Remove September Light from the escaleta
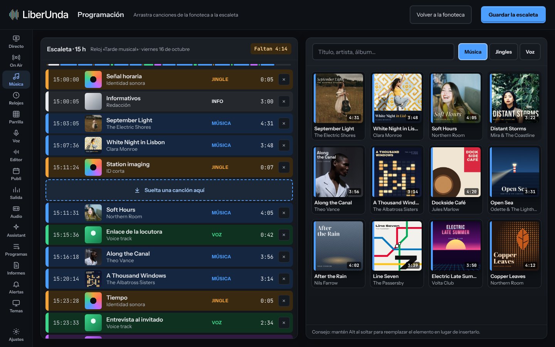This screenshot has height=347, width=555. tap(284, 123)
